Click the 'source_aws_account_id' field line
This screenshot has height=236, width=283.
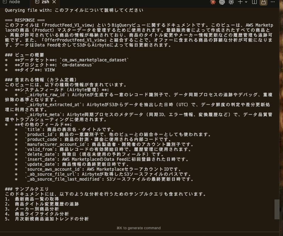98,169
